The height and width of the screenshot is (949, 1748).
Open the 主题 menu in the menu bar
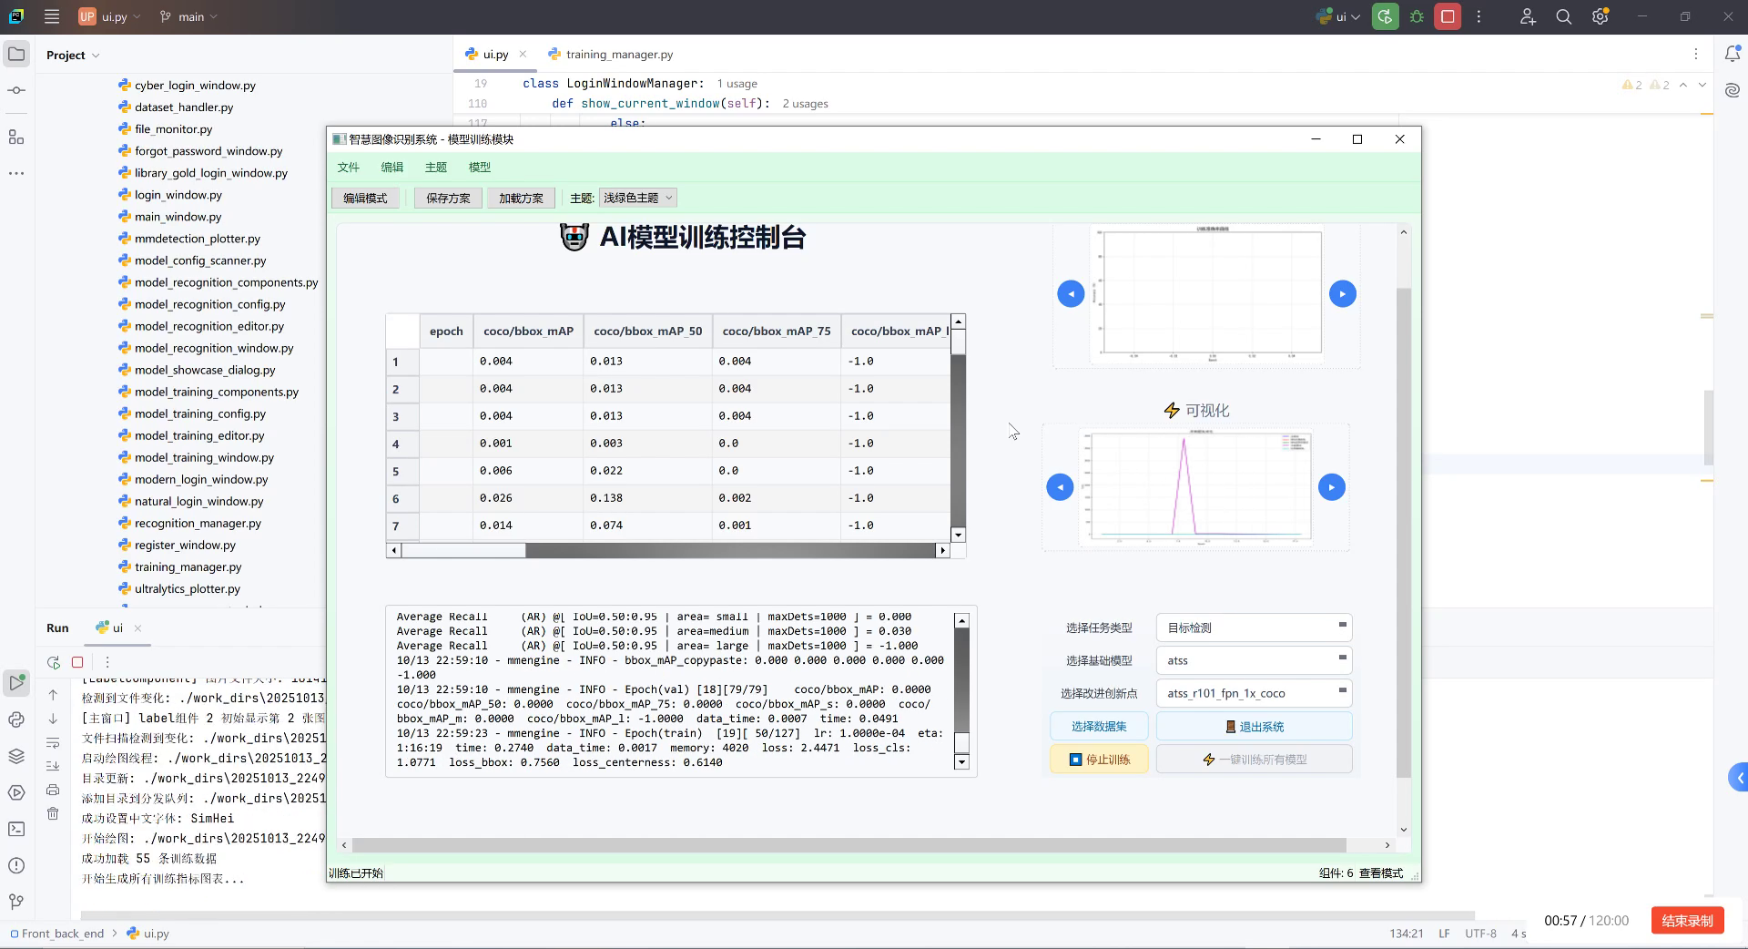point(435,167)
